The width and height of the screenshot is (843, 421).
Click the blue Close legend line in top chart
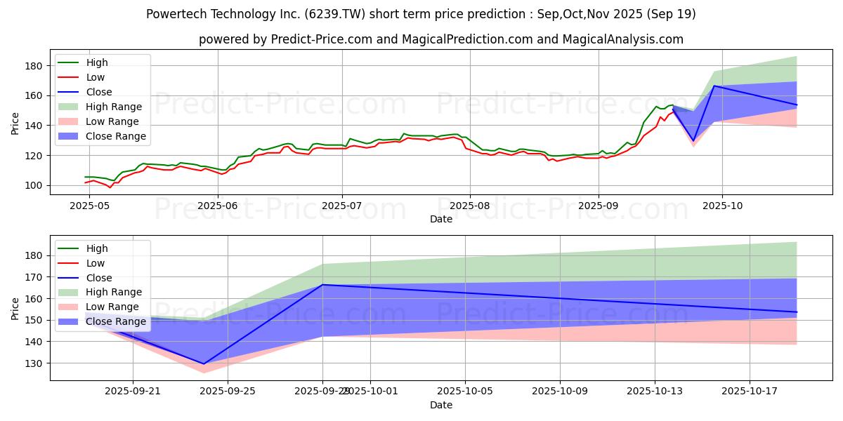pos(70,92)
